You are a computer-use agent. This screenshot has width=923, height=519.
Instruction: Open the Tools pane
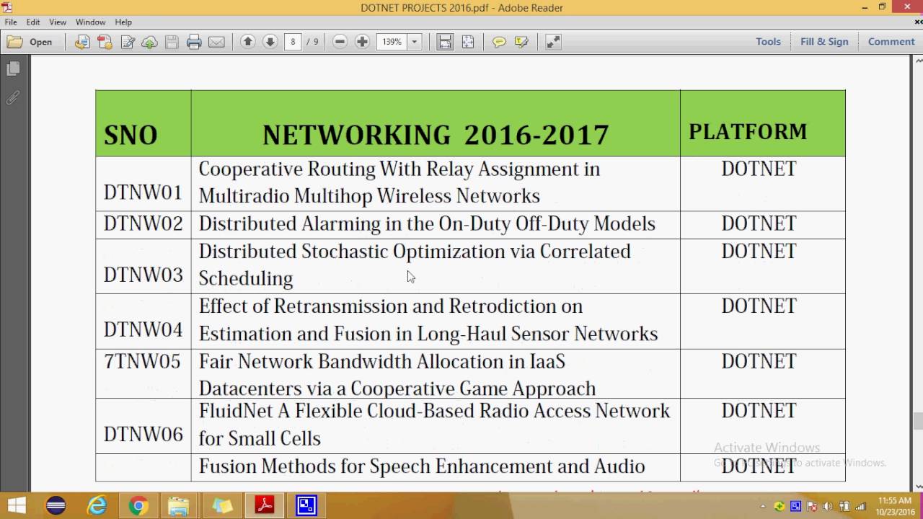768,42
